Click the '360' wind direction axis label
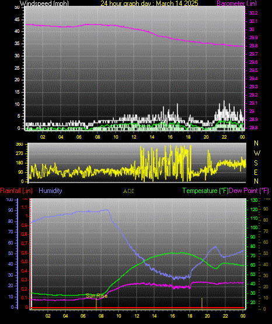The width and height of the screenshot is (272, 324). (19, 144)
